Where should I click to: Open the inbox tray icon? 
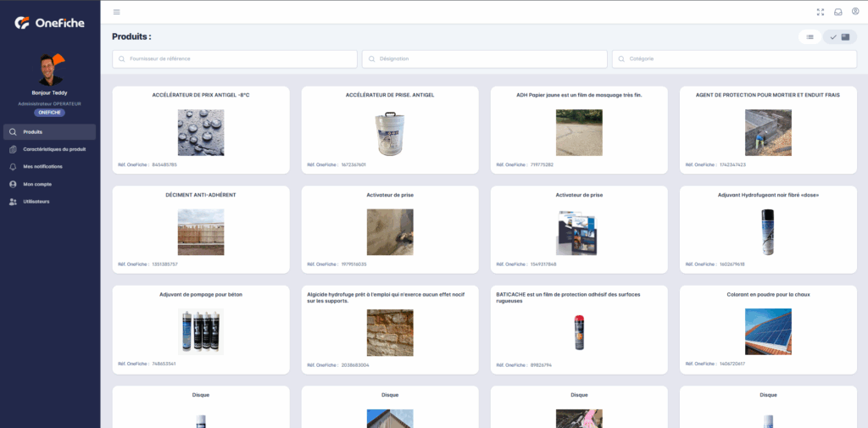tap(838, 12)
